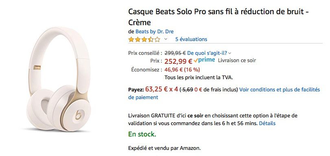Click the De quoi s'agit-il? link

(207, 53)
